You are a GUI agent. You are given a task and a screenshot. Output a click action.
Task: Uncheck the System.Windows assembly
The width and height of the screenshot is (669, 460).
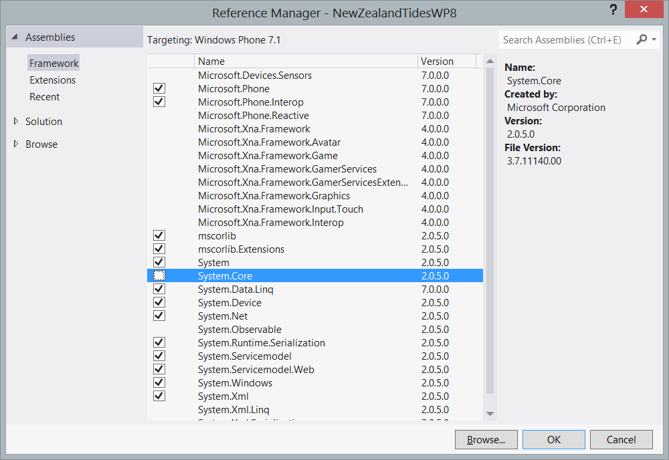[x=159, y=382]
